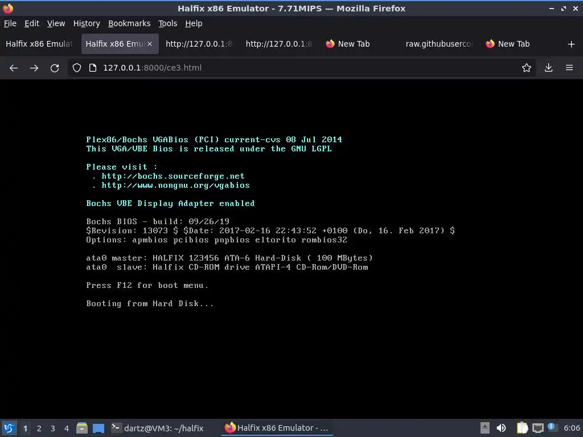Switch to the first Halfix x86 Emulat tab

pyautogui.click(x=39, y=44)
